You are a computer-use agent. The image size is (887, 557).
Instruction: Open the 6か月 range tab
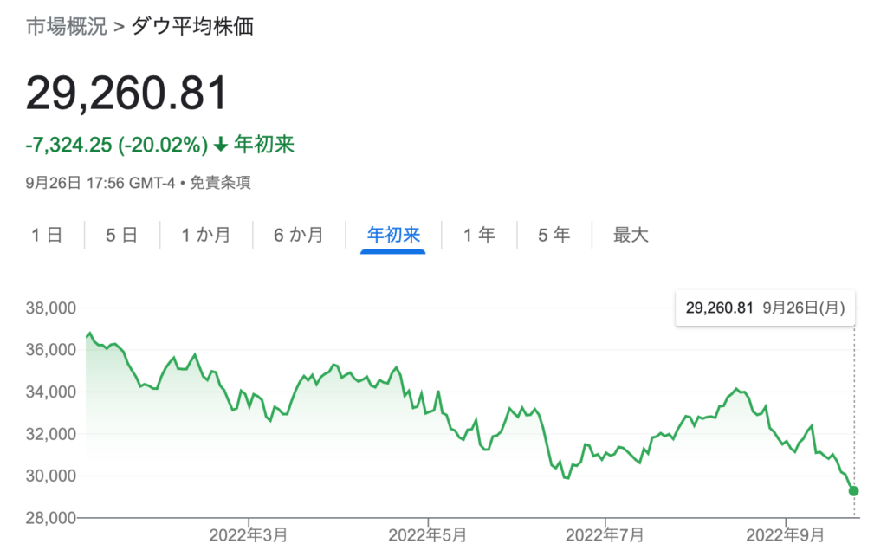click(299, 235)
